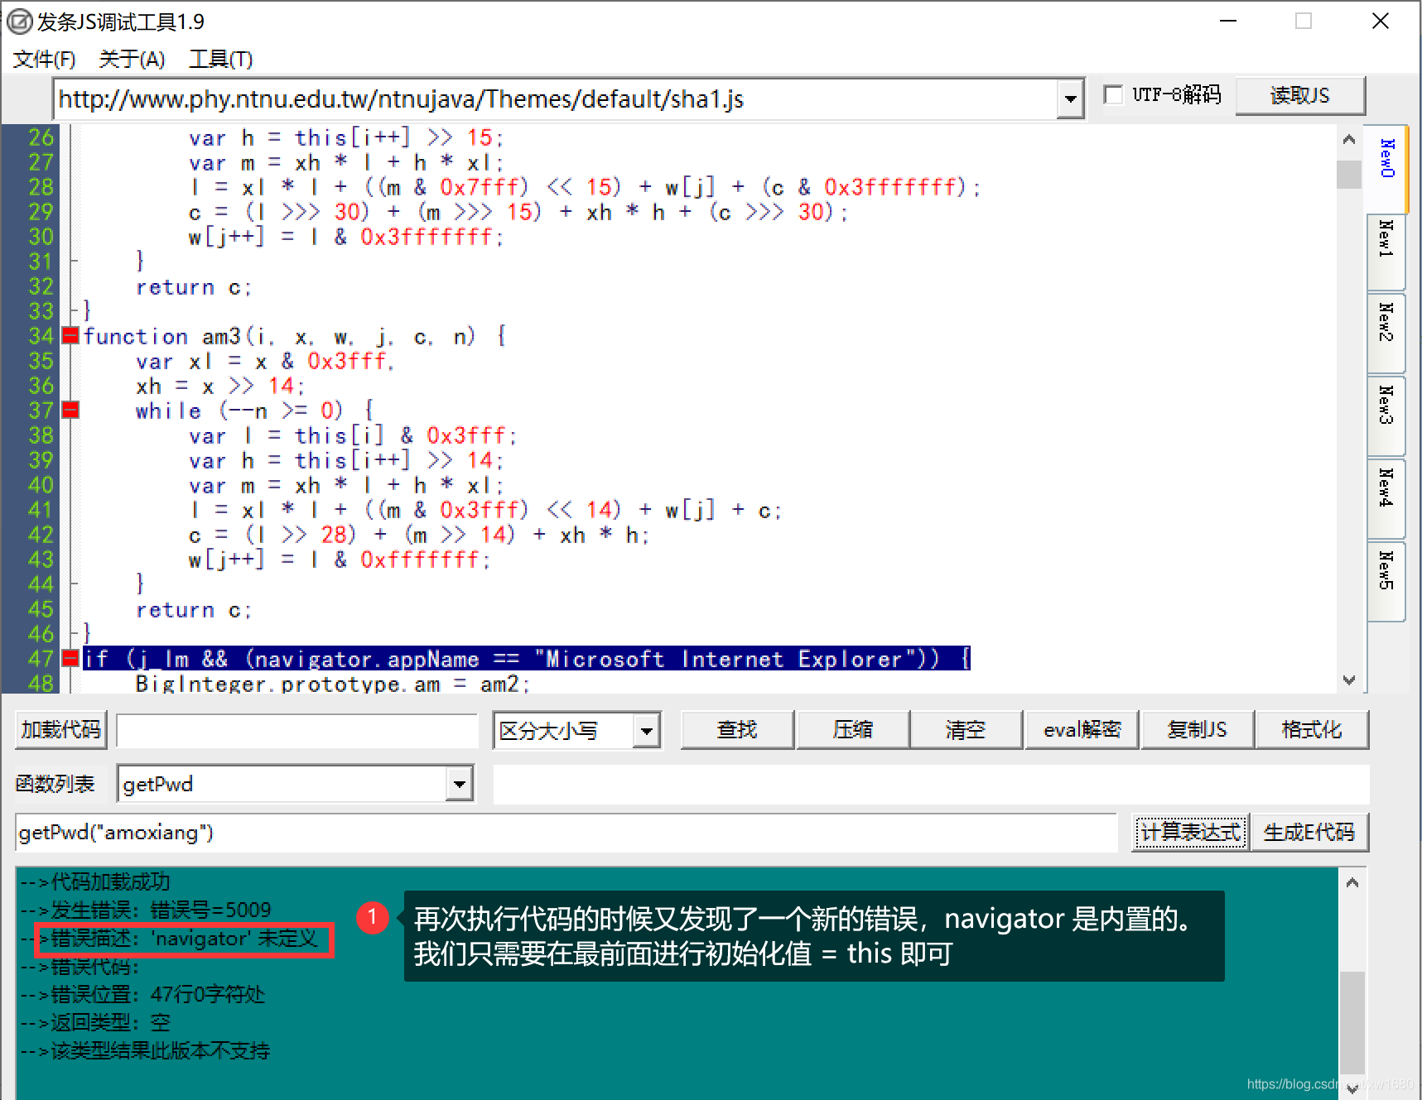The width and height of the screenshot is (1422, 1100).
Task: Click the 读取JS button
Action: (x=1299, y=95)
